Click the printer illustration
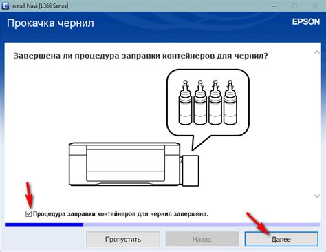Viewport: 326px width, 252px height. [134, 164]
